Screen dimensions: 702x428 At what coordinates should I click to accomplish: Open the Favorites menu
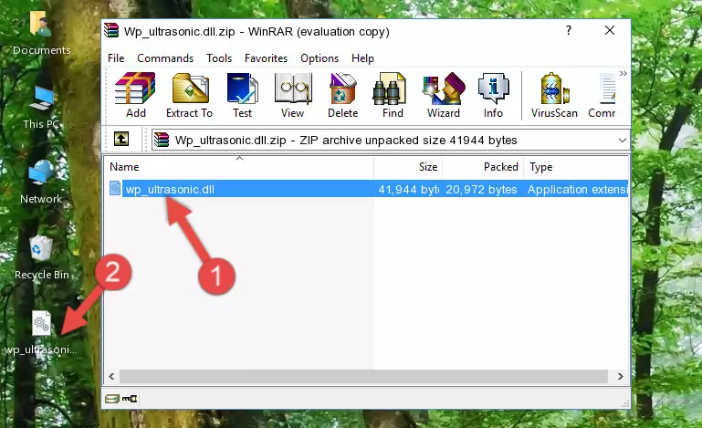[x=266, y=58]
